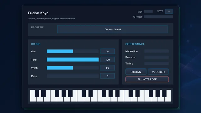Click the Drive label
This screenshot has height=113, width=201.
[x=34, y=76]
